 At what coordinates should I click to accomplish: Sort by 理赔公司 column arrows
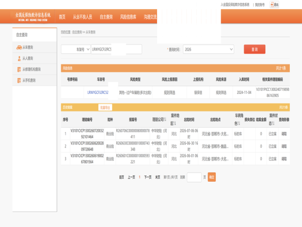[165, 120]
